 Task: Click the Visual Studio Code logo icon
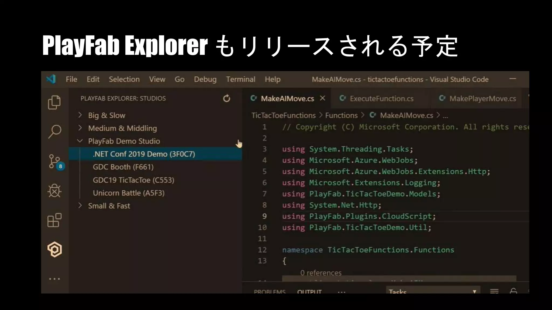click(x=51, y=79)
